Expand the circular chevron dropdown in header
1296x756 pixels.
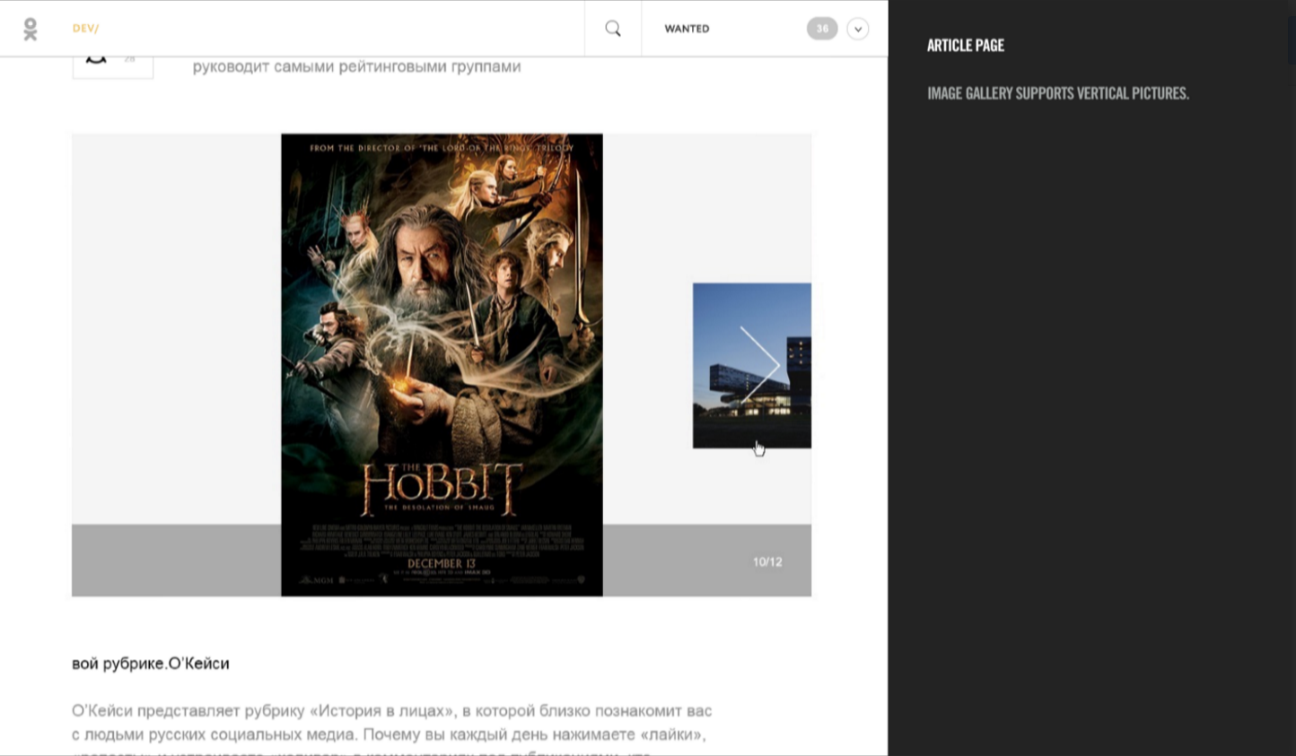(x=858, y=29)
